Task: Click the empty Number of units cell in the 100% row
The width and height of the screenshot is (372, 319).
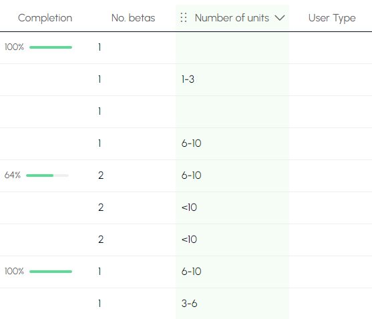Action: coord(232,47)
